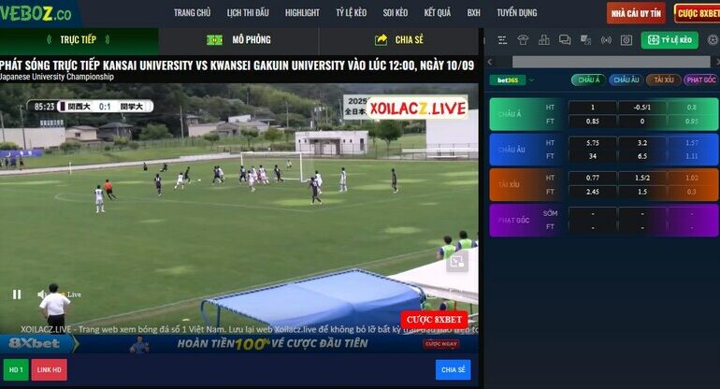
Task: Toggle the CHÂU ÂU odds filter
Action: coord(626,80)
